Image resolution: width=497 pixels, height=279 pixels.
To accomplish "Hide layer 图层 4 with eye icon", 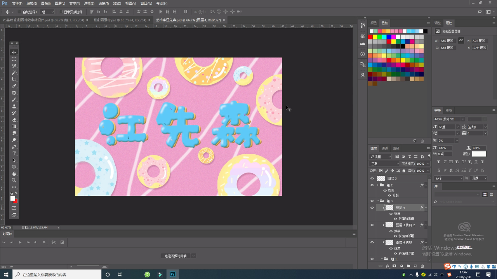I will [x=372, y=208].
